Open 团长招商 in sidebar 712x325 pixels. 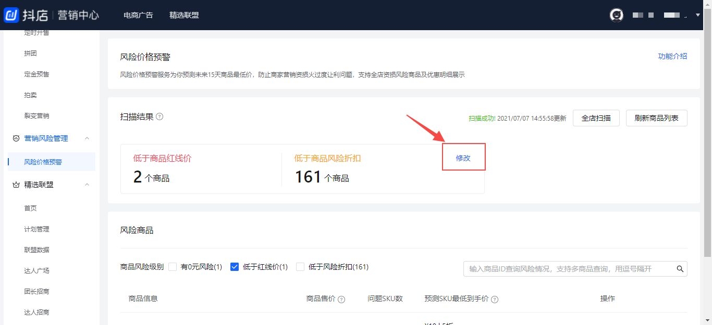pyautogui.click(x=36, y=291)
